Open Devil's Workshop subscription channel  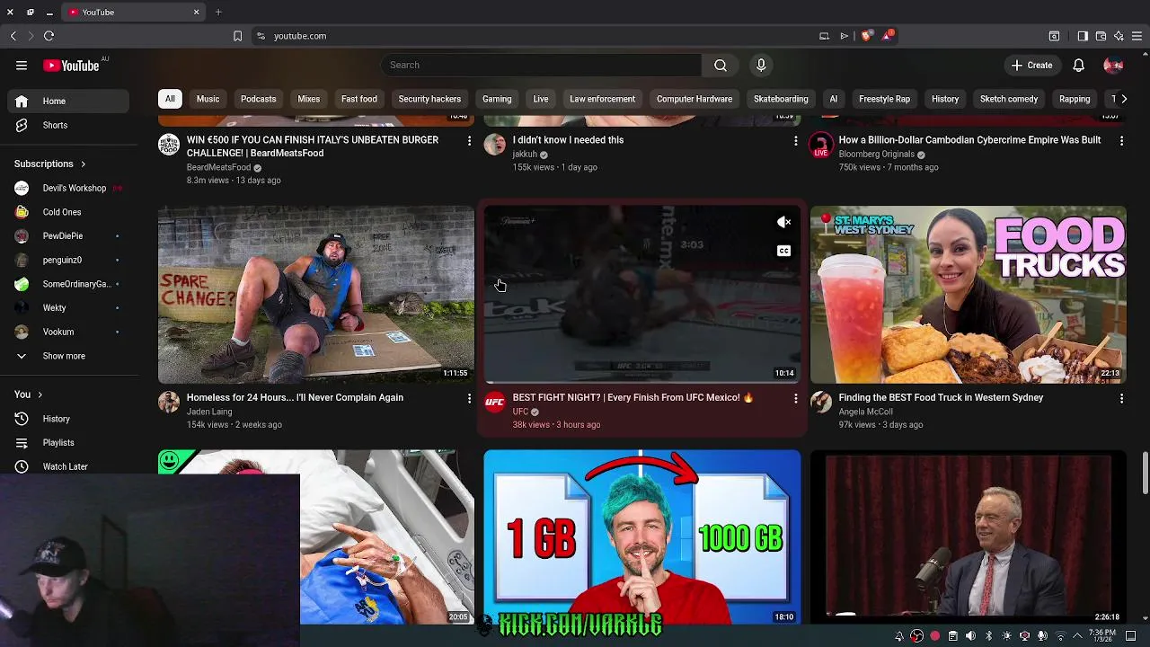68,188
